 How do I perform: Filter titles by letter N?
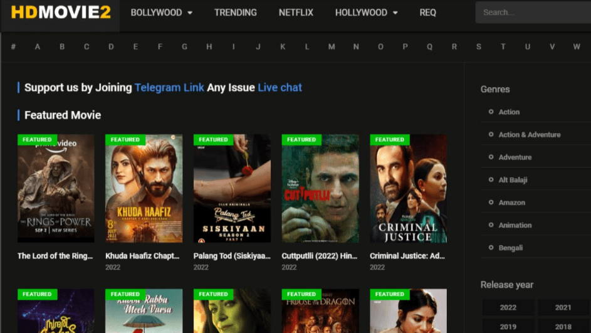(x=356, y=47)
